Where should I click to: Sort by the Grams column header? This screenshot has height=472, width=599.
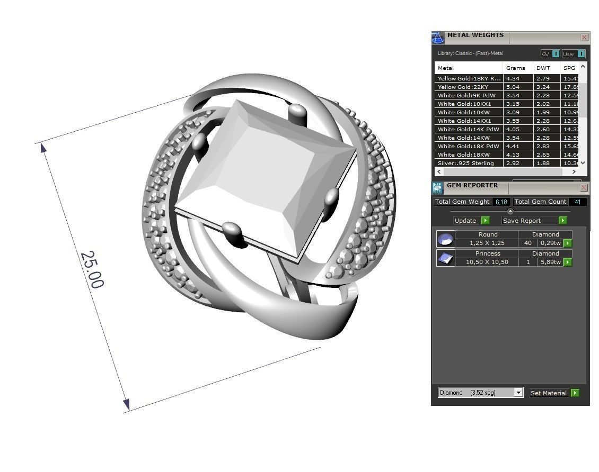(515, 68)
